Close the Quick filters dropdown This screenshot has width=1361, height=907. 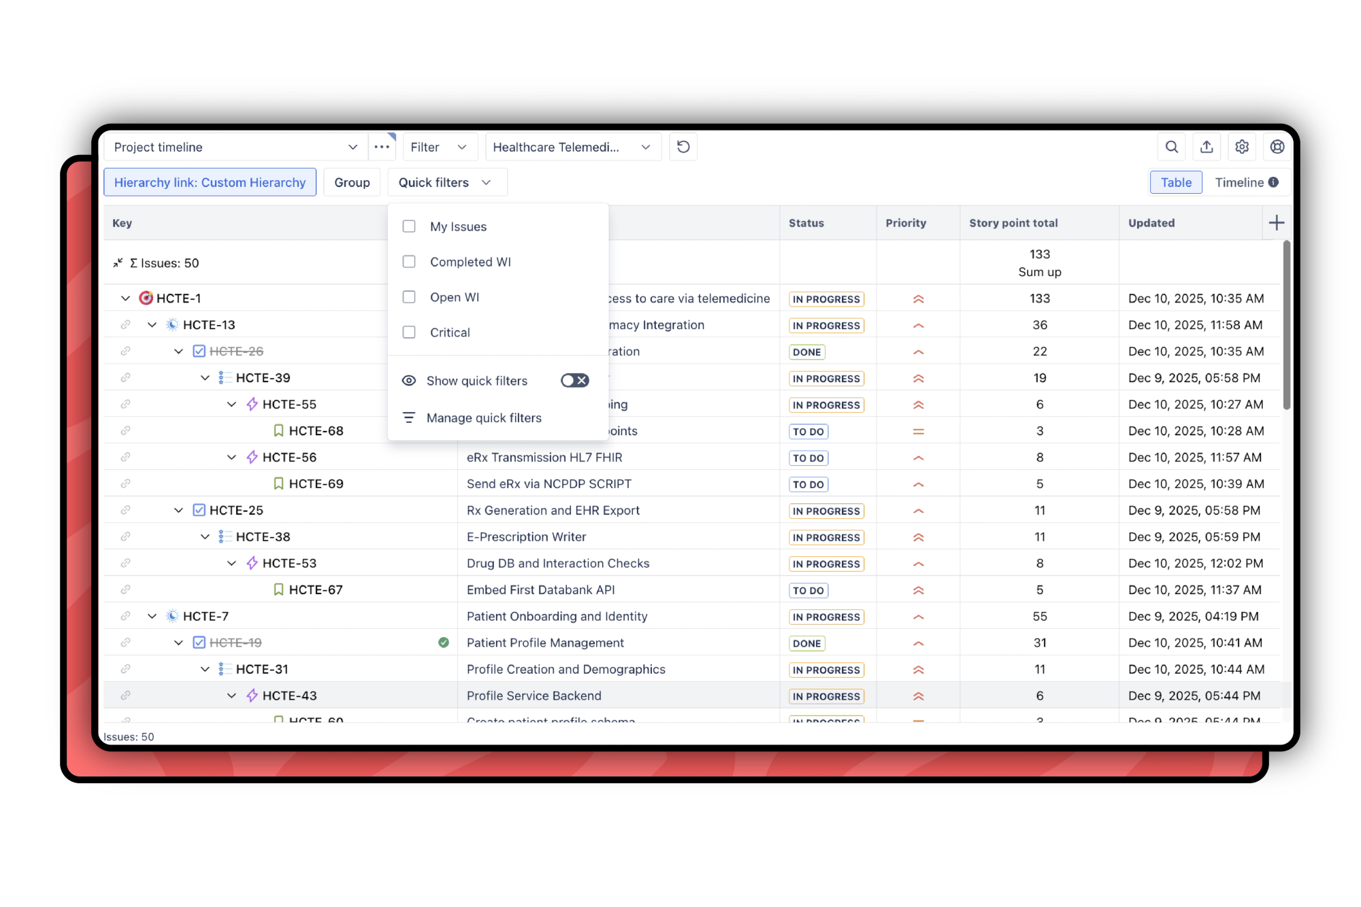pos(447,182)
